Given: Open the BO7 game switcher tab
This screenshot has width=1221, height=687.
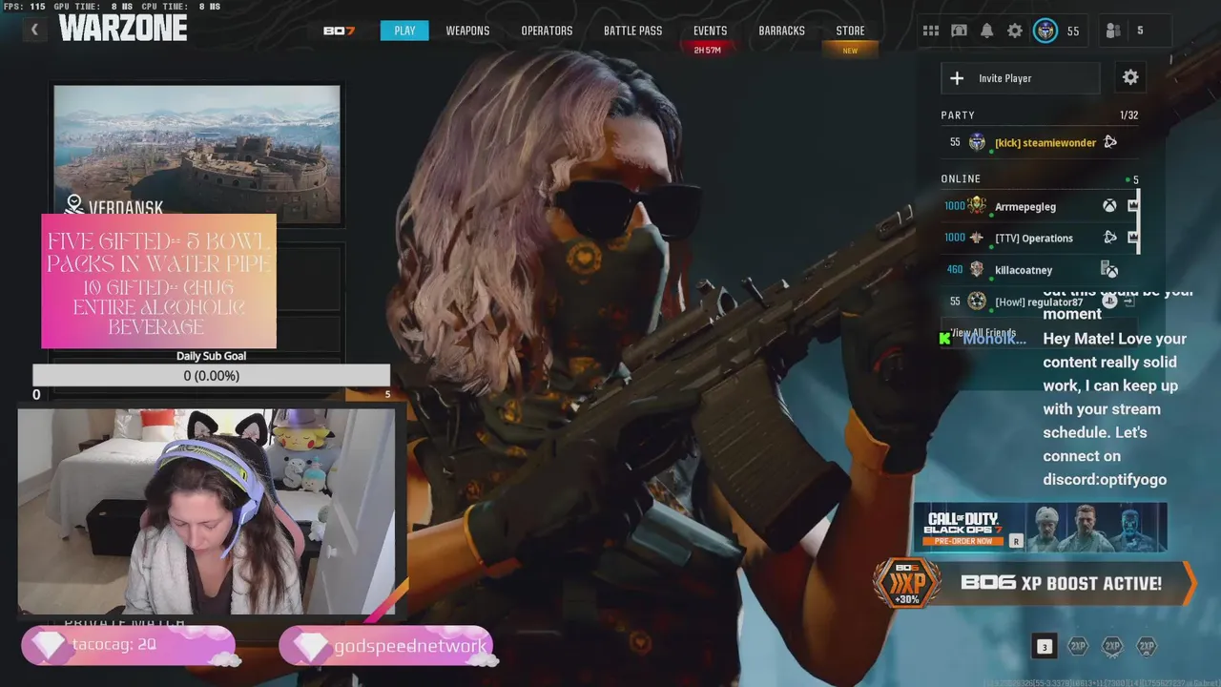Looking at the screenshot, I should [x=339, y=31].
